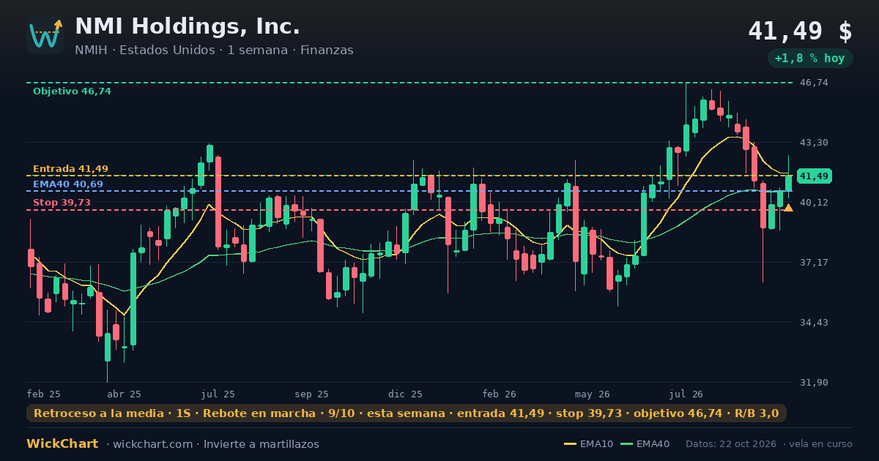
Task: Open the wickchart.com link
Action: [x=152, y=444]
